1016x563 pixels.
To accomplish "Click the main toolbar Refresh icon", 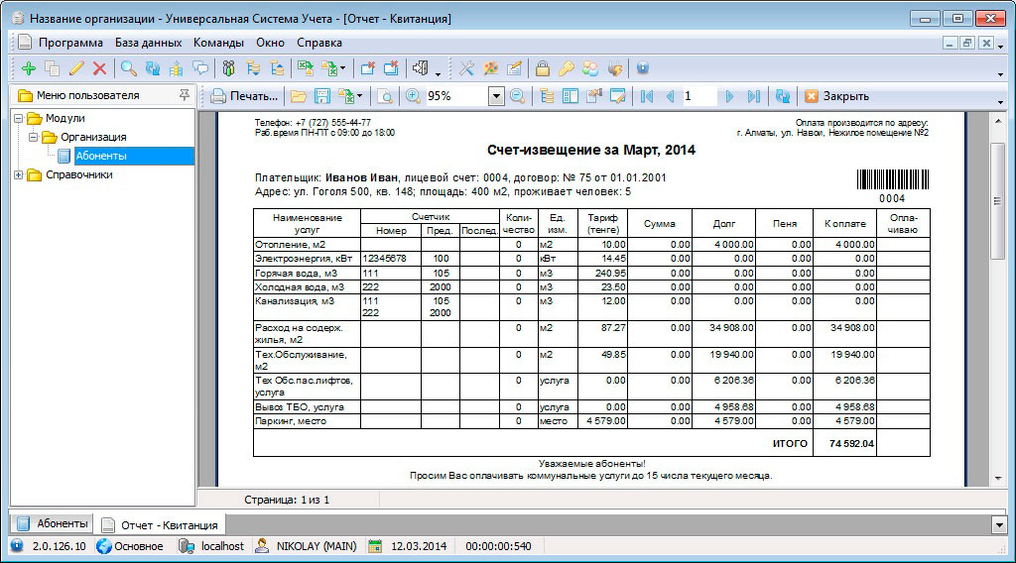I will tap(153, 68).
